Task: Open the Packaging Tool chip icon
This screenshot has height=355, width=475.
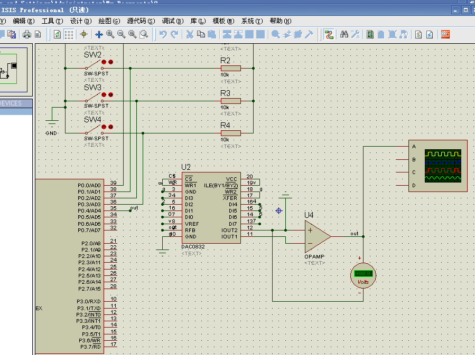Action: (x=298, y=34)
